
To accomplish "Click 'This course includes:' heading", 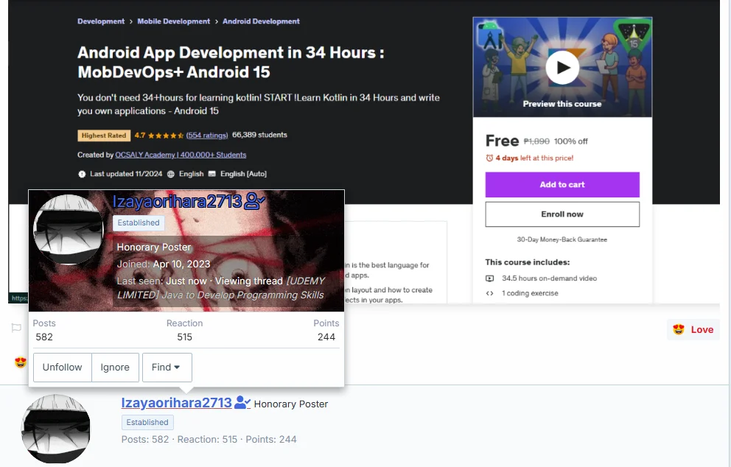I will coord(528,262).
